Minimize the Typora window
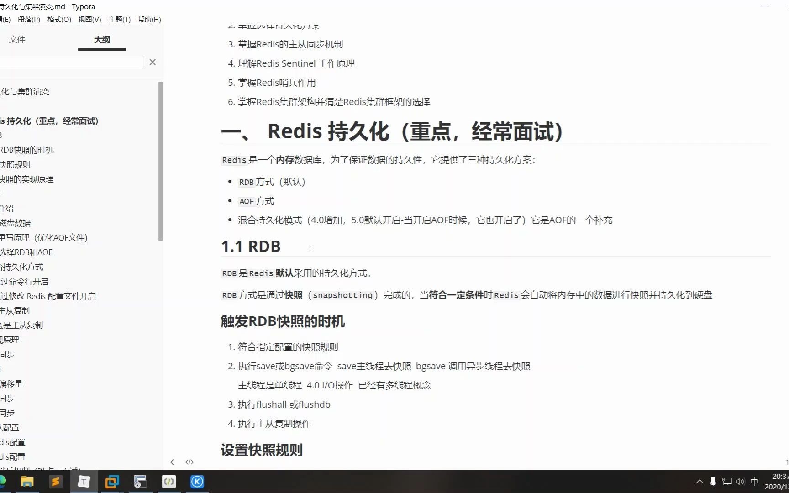Image resolution: width=789 pixels, height=493 pixels. 765,6
